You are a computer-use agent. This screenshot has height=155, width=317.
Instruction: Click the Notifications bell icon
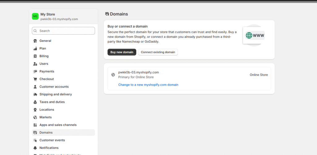point(35,148)
